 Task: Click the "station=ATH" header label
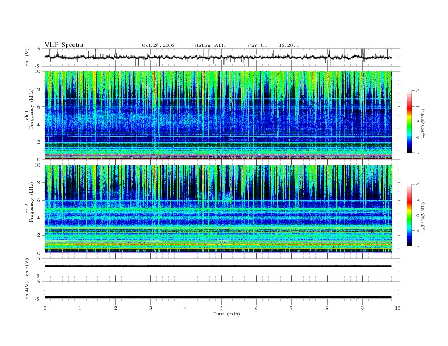pos(210,45)
